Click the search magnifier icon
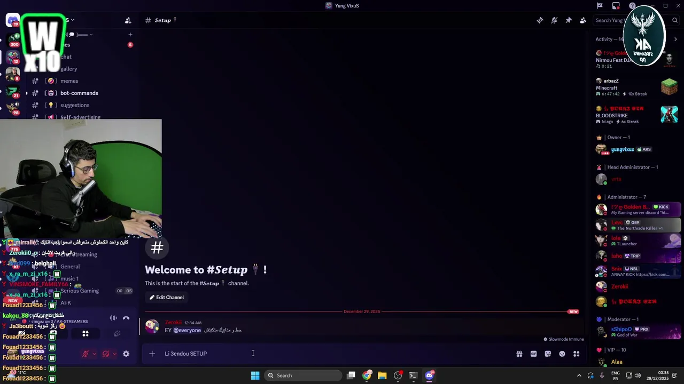 (x=675, y=20)
